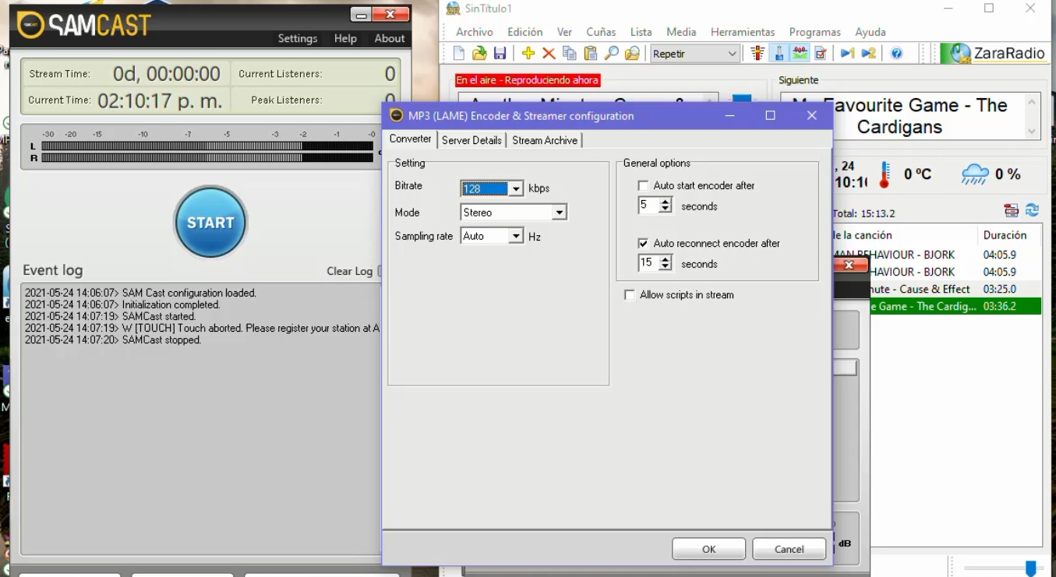Screen dimensions: 1056x577
Task: Click Clear Log in SAM Cast
Action: [350, 271]
